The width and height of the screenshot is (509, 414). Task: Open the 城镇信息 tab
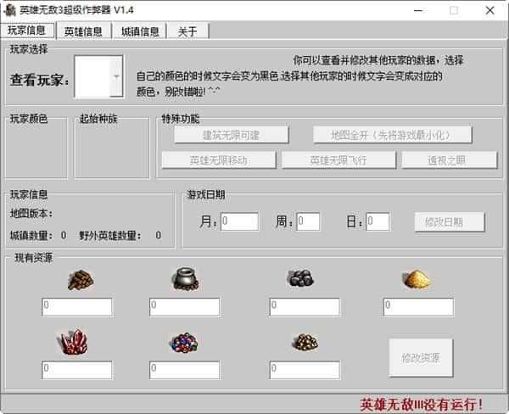click(x=139, y=31)
